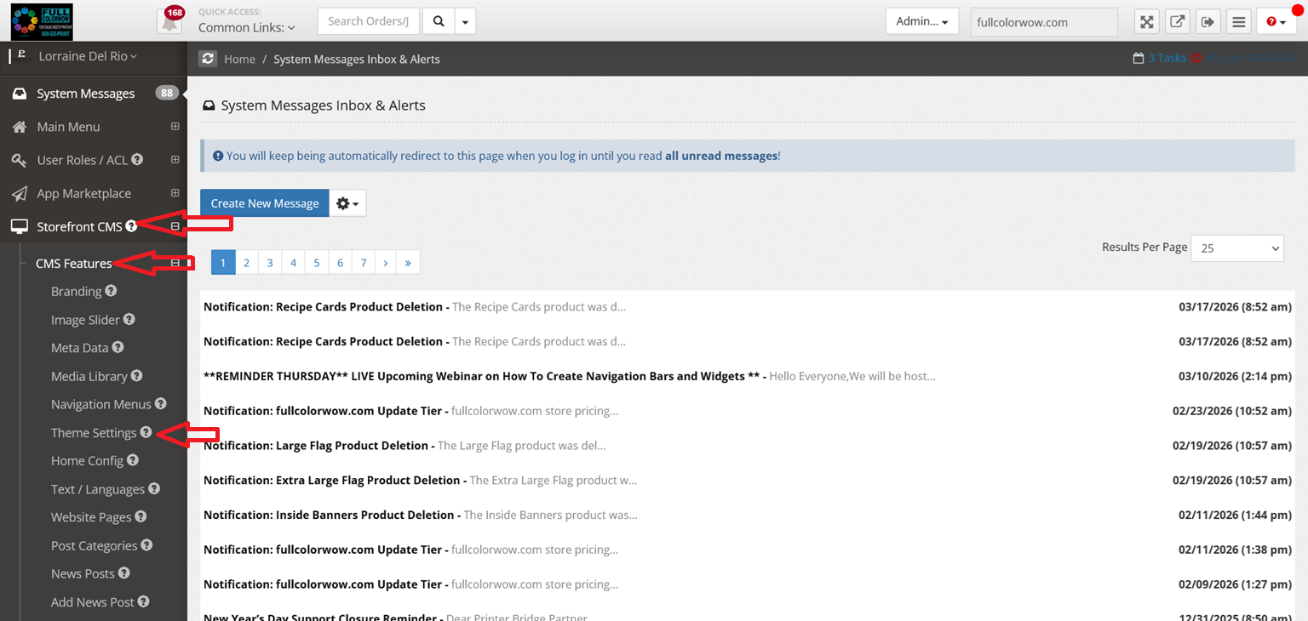Click the sign-out arrow icon
The width and height of the screenshot is (1308, 621).
pos(1208,22)
